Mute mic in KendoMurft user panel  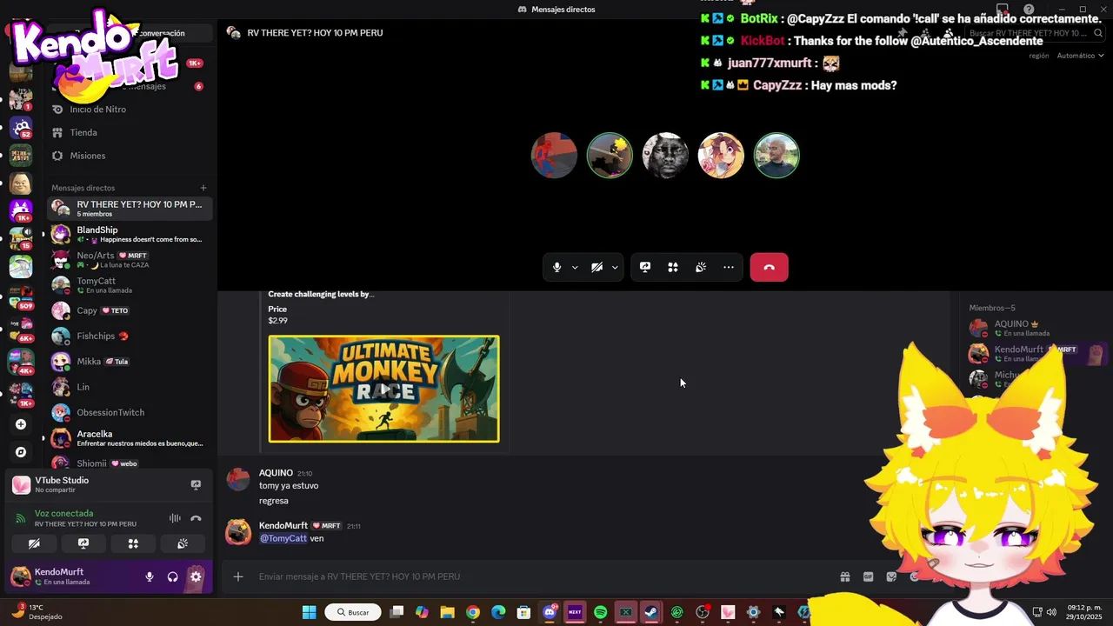tap(150, 576)
